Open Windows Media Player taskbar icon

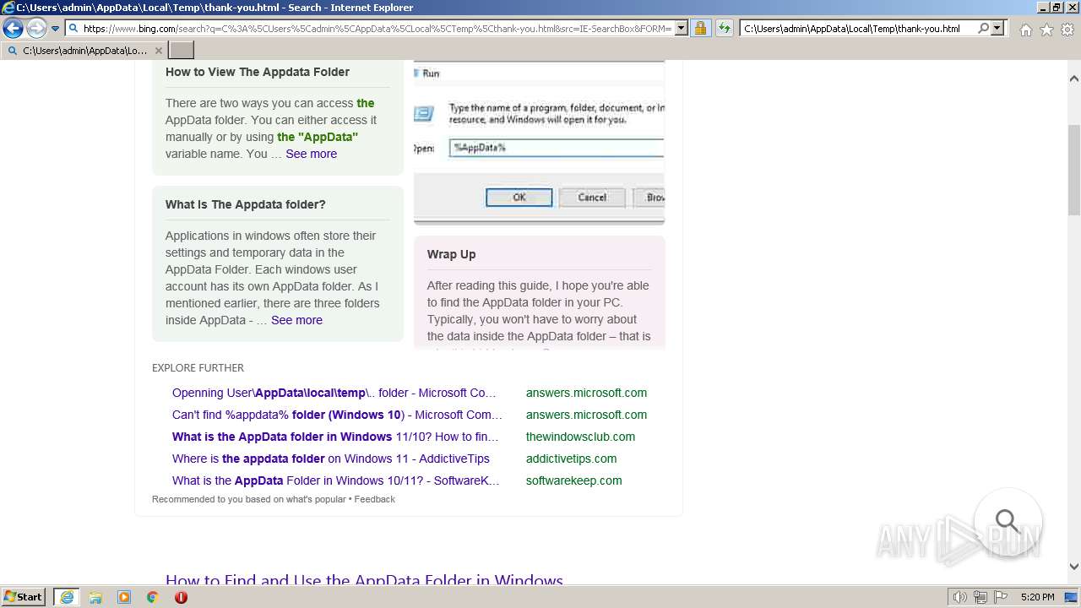[x=124, y=597]
